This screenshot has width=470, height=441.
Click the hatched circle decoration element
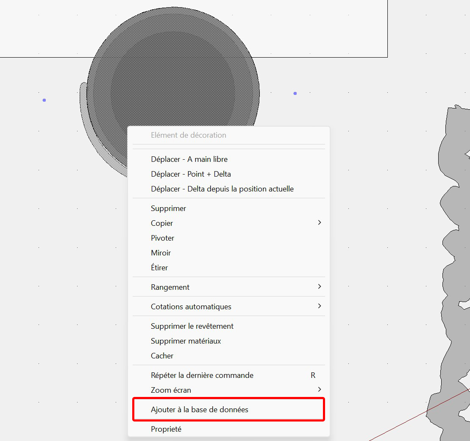click(x=173, y=76)
